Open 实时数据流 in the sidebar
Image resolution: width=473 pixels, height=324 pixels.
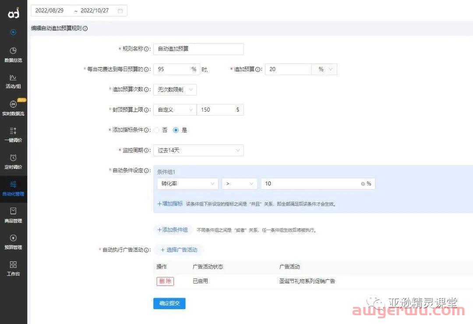13,108
